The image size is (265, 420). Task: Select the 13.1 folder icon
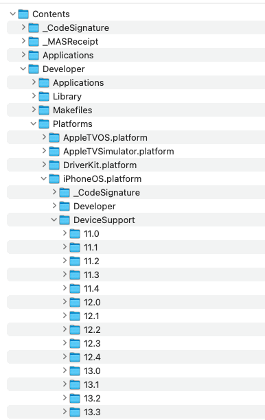click(75, 384)
